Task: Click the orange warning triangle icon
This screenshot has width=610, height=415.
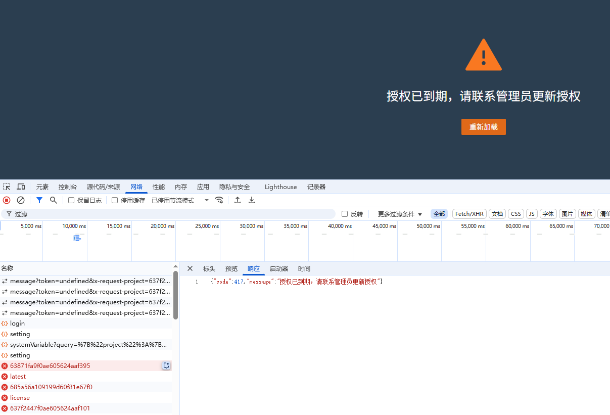Action: pyautogui.click(x=484, y=55)
